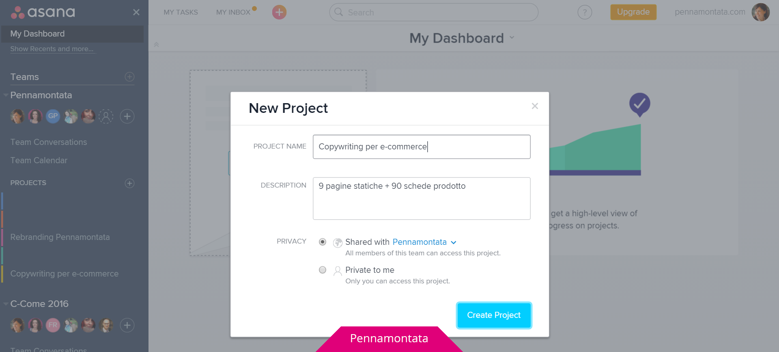Viewport: 779px width, 352px height.
Task: Go to My Tasks
Action: point(181,12)
